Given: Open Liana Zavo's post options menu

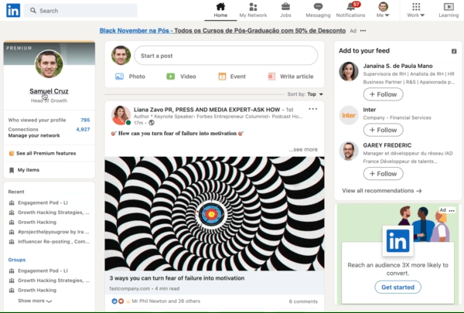Looking at the screenshot, I should pyautogui.click(x=312, y=109).
